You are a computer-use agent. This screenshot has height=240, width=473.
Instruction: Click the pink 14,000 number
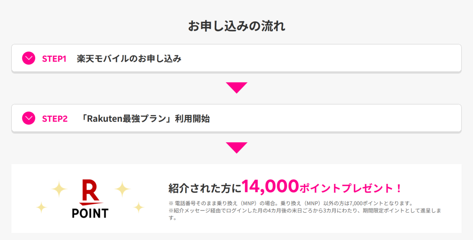coord(270,186)
